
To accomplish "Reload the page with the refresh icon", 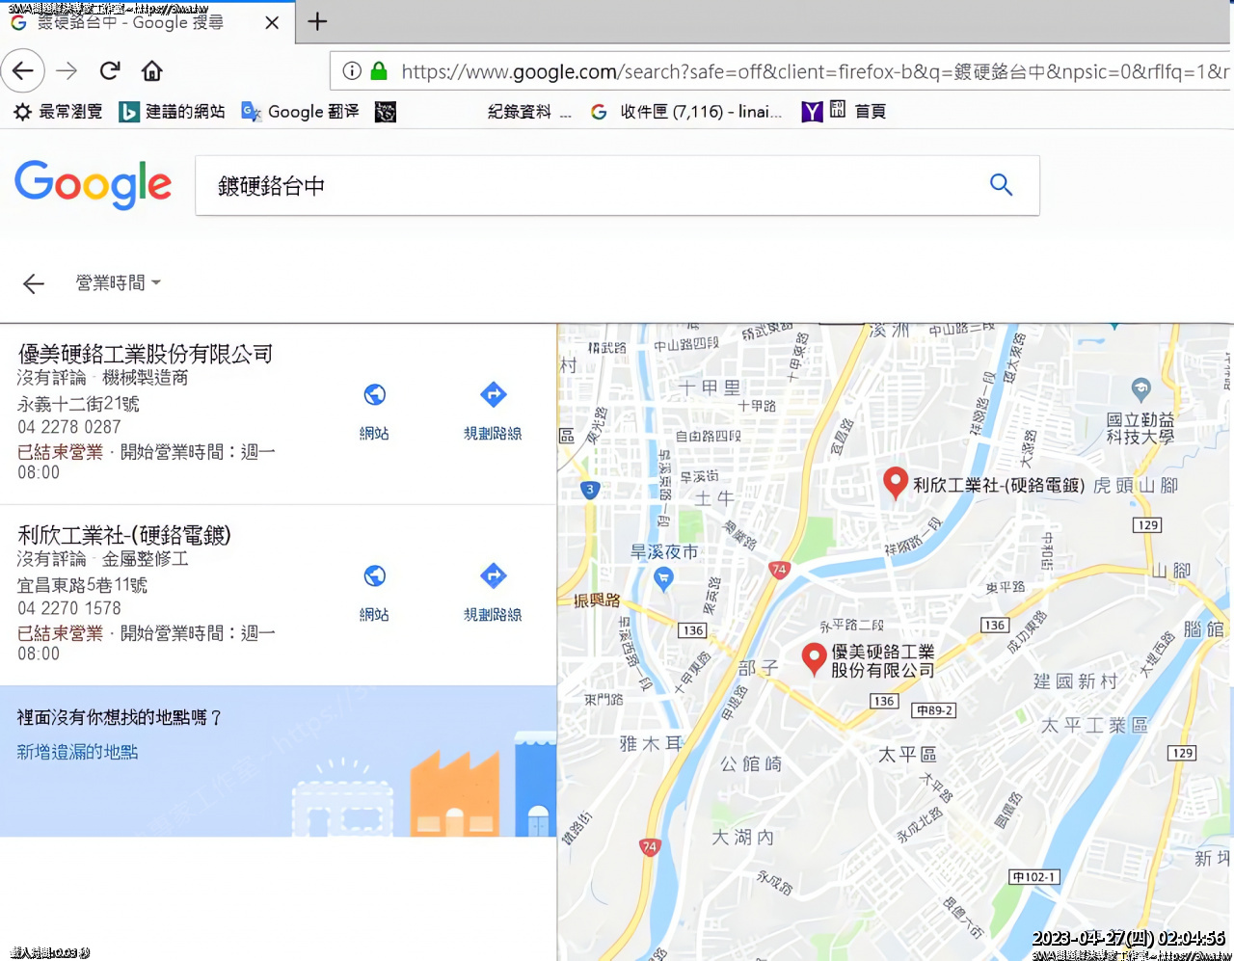I will pyautogui.click(x=110, y=70).
